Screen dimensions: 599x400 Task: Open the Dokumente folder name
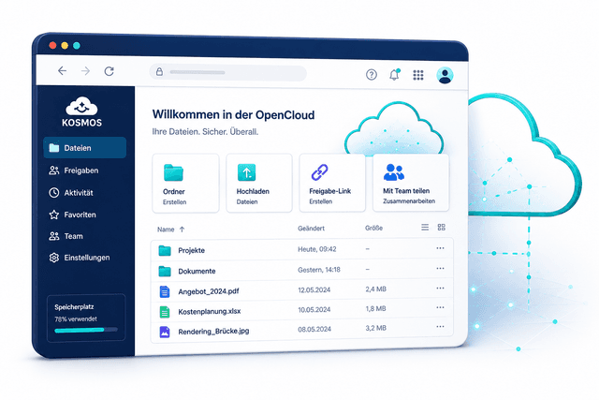tap(197, 271)
